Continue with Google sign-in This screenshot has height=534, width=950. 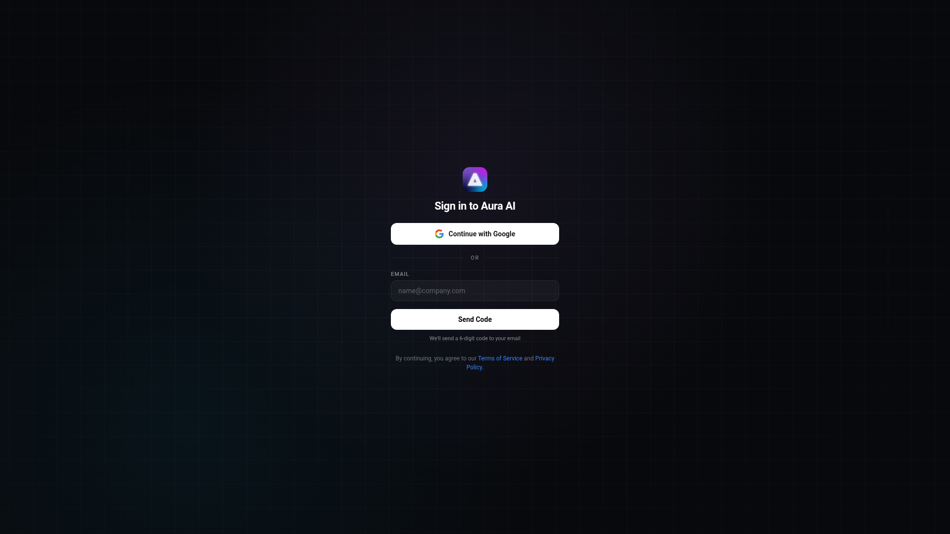tap(475, 234)
